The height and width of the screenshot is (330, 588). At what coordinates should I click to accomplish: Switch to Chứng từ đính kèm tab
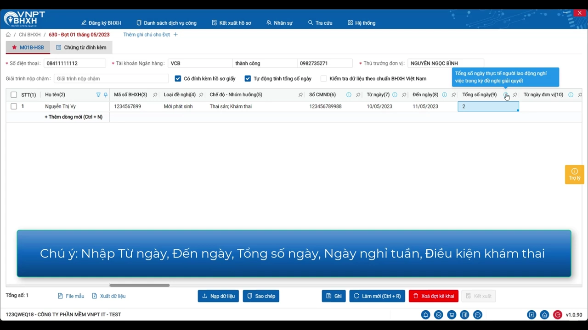click(x=81, y=48)
